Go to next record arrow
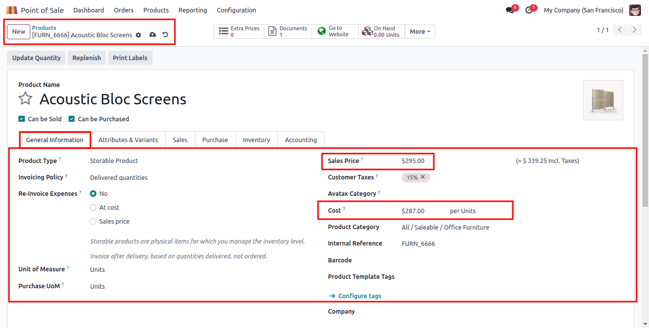The image size is (649, 328). [635, 30]
